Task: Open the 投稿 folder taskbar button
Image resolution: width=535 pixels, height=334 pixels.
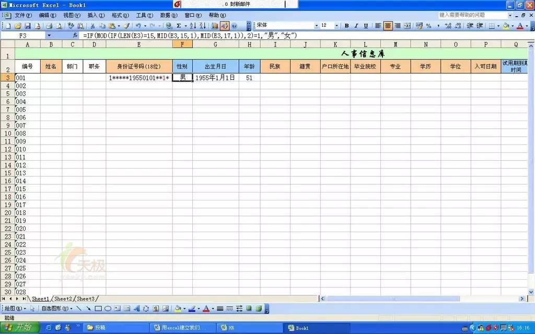Action: 117,328
